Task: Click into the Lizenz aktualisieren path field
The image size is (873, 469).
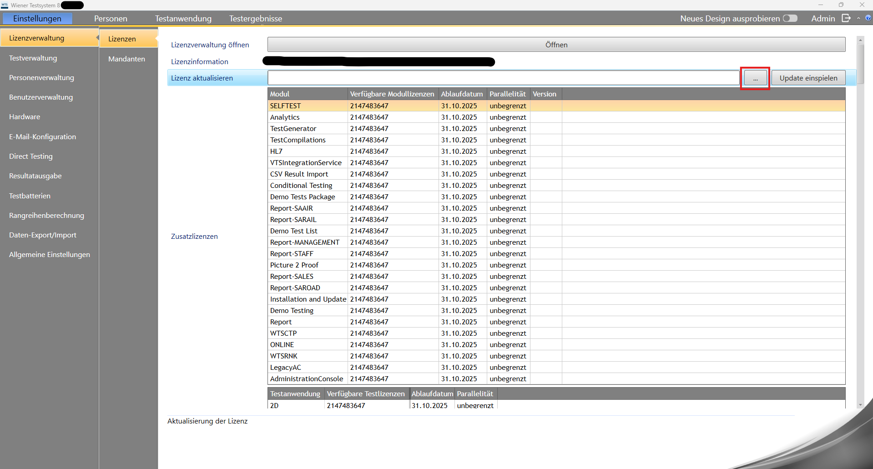Action: [503, 78]
